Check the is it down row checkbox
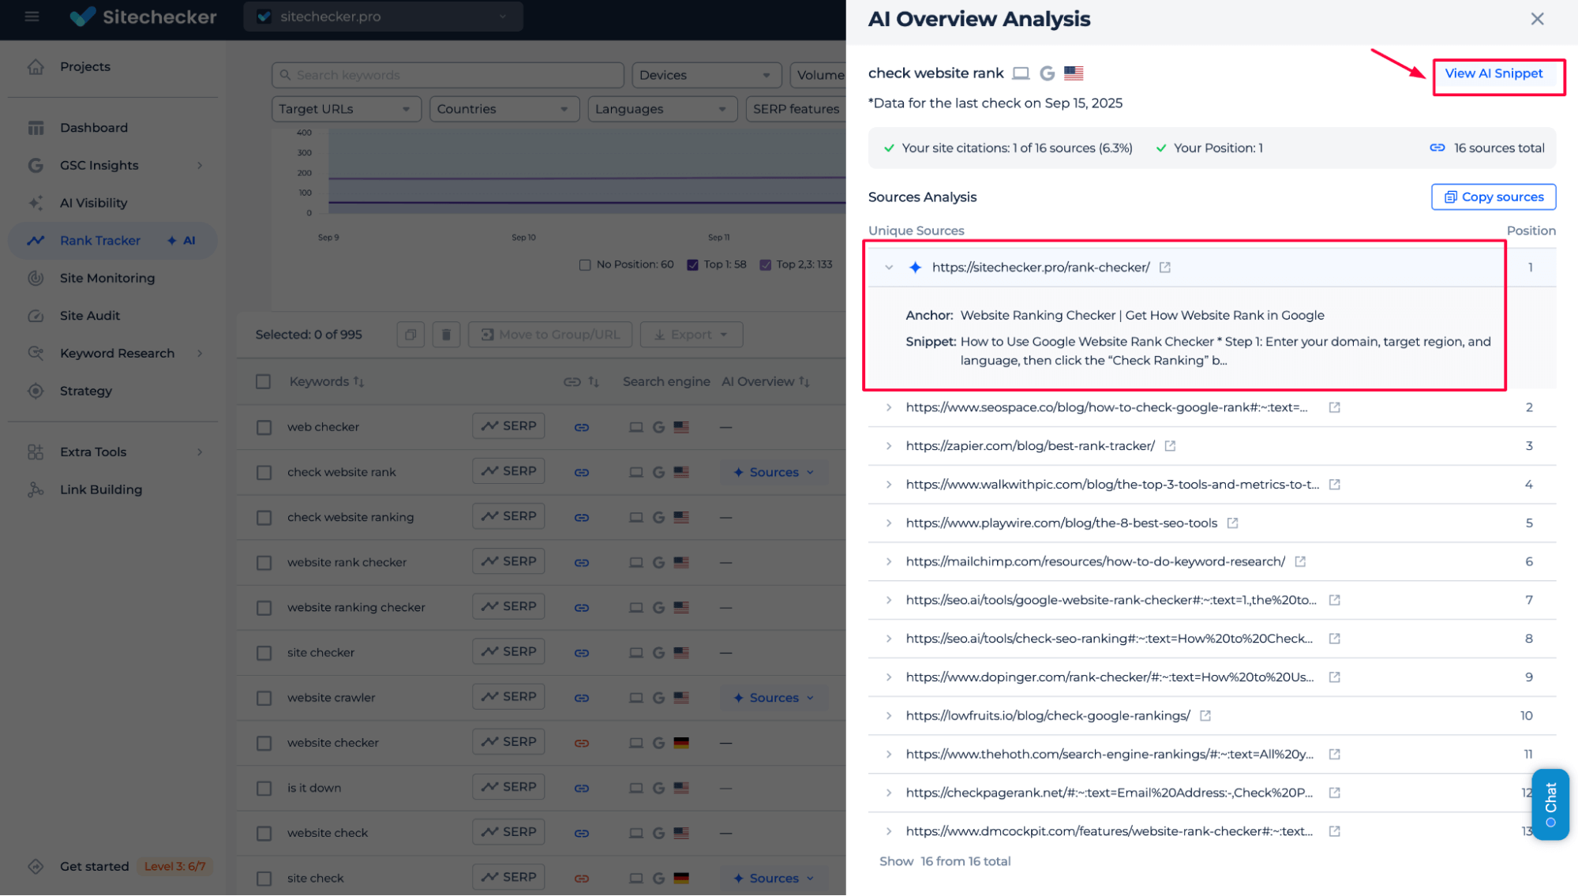The image size is (1578, 896). pos(264,788)
